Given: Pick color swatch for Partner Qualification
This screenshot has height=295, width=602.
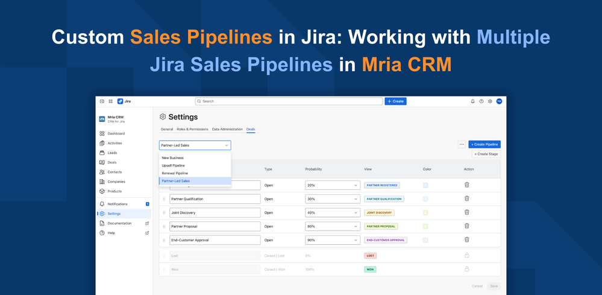Looking at the screenshot, I should coord(425,199).
